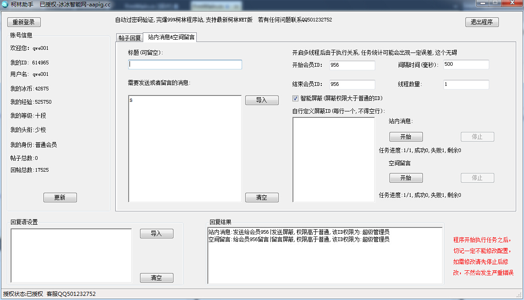Click the 线程数量 input box

click(465, 84)
